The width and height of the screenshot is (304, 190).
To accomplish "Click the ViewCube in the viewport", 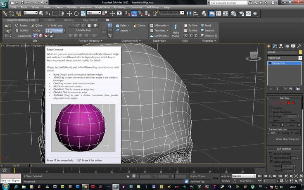I will coord(253,56).
